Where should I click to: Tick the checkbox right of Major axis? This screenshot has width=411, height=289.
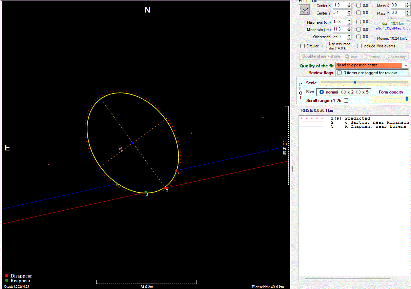[x=358, y=22]
